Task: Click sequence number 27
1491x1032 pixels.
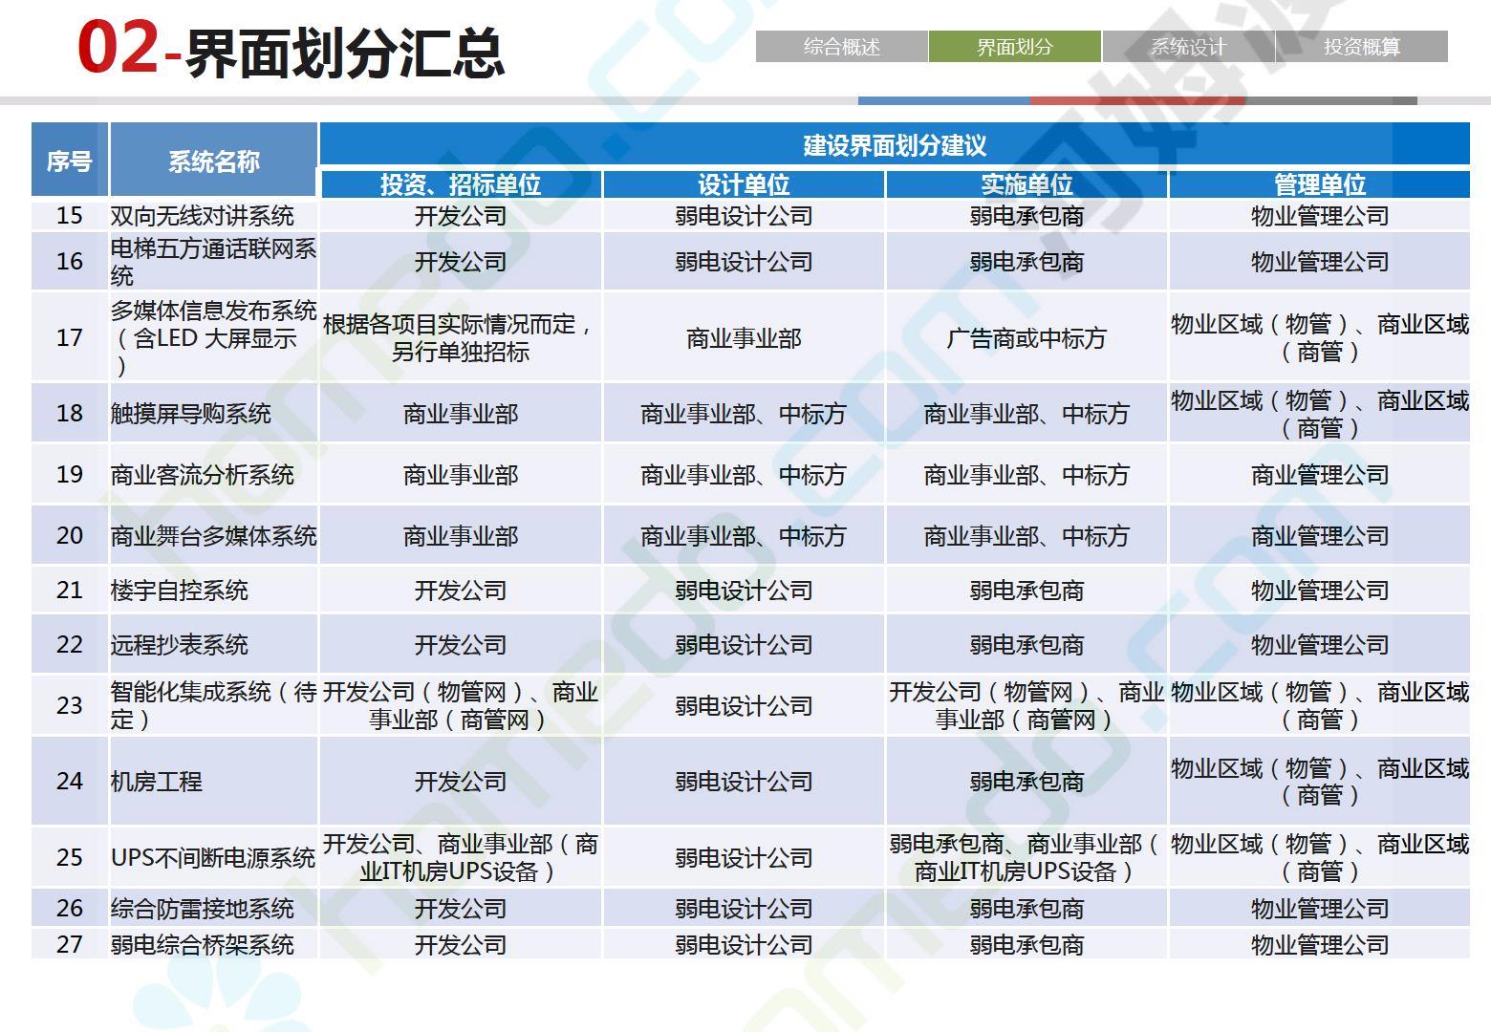Action: click(70, 944)
